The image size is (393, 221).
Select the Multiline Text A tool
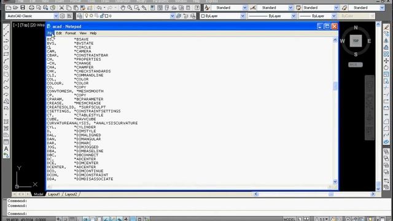tap(6, 149)
